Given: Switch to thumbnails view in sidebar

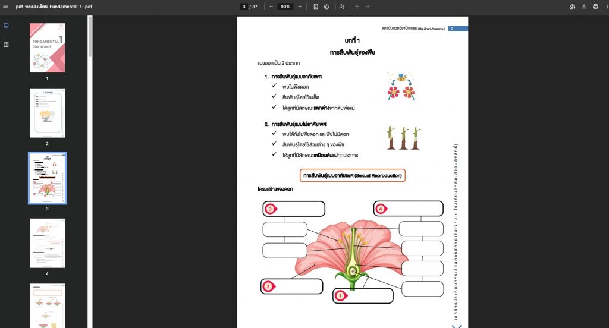Looking at the screenshot, I should click(6, 26).
